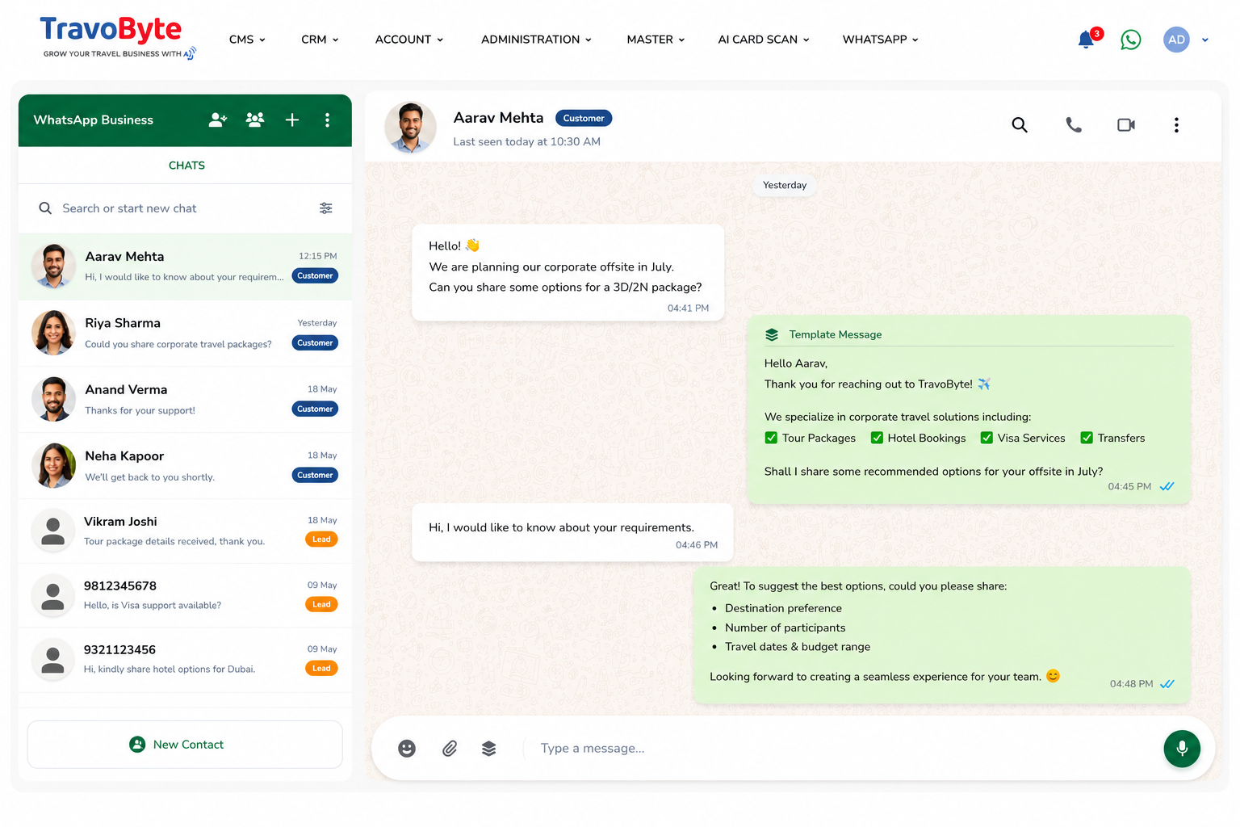Click the New Contact button
The height and width of the screenshot is (827, 1240).
[x=185, y=745]
